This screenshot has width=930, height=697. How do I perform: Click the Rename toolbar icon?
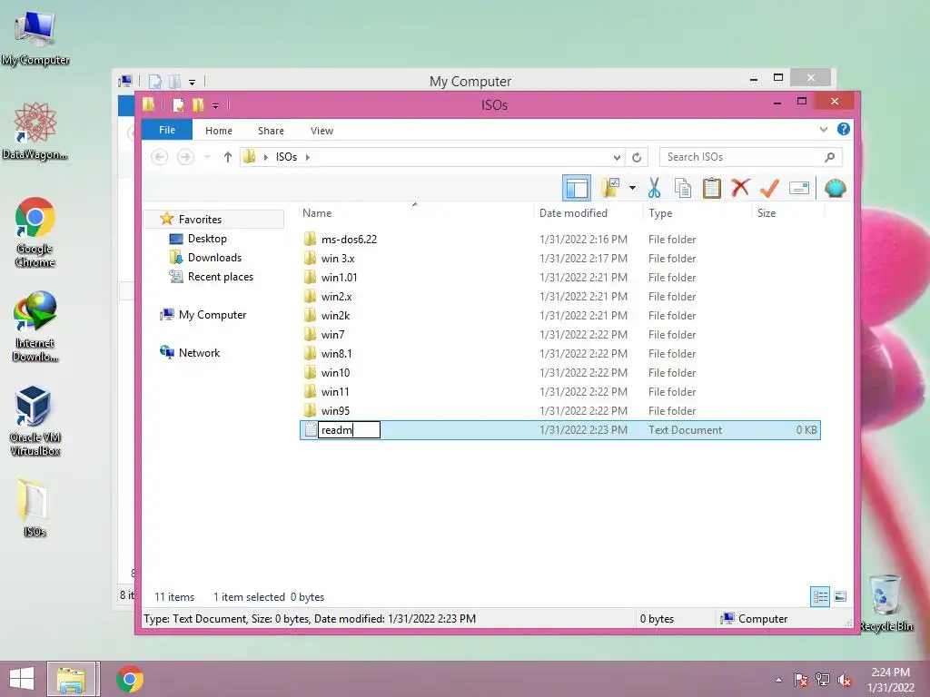pyautogui.click(x=799, y=189)
